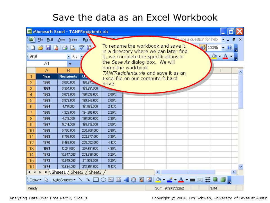Open Fill Color dropdown in Formatting toolbar

coord(220,56)
